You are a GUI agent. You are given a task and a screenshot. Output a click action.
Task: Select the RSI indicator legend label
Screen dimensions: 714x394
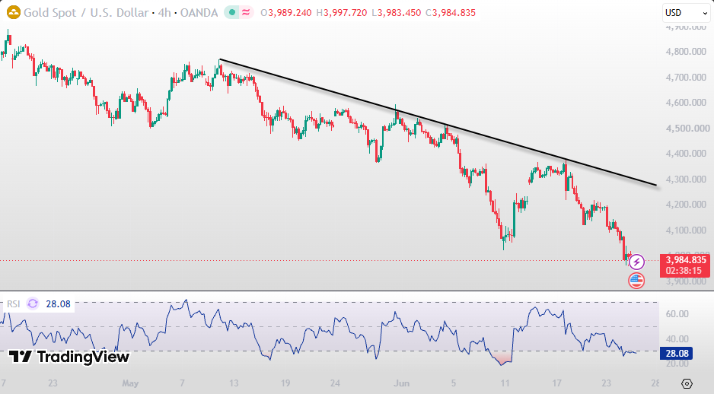[13, 304]
